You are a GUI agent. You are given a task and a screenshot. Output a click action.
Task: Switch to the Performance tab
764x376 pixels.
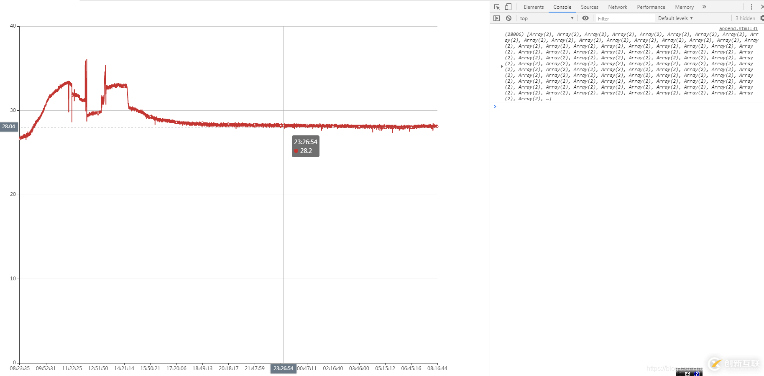pos(651,7)
